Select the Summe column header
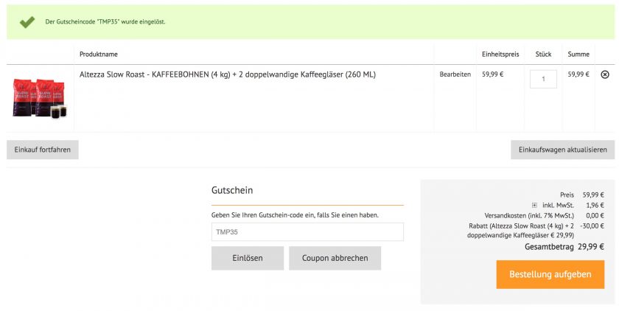Image resolution: width=619 pixels, height=311 pixels. pyautogui.click(x=578, y=54)
